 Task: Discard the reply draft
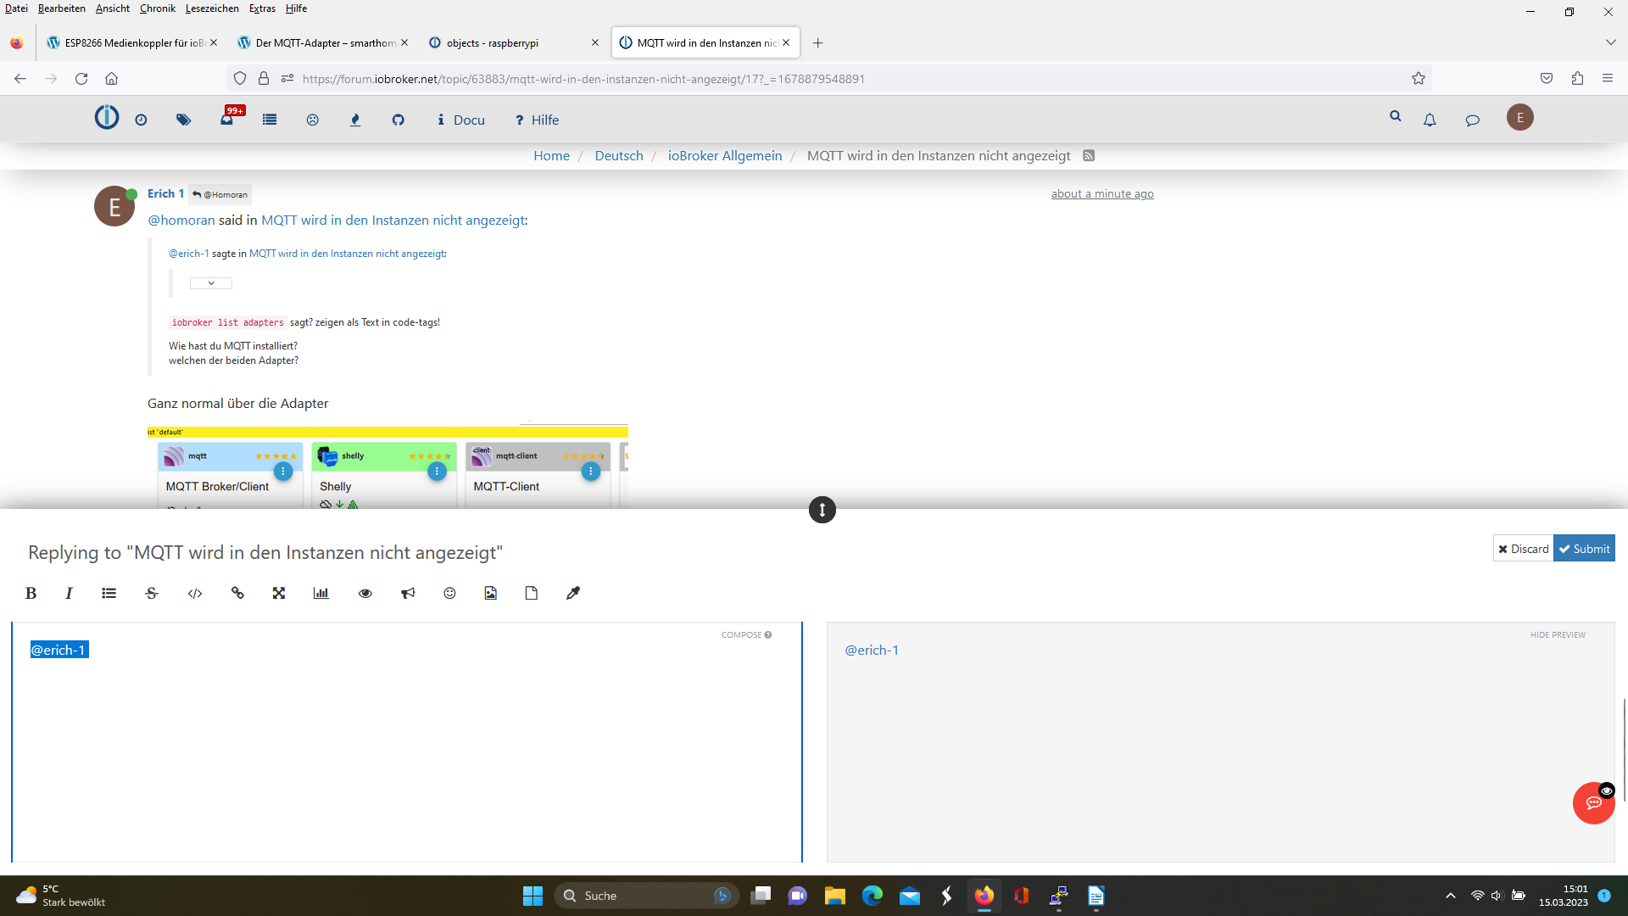pos(1523,549)
